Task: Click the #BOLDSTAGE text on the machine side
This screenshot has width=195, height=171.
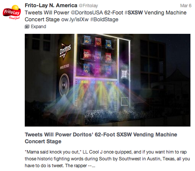Action: (x=65, y=67)
